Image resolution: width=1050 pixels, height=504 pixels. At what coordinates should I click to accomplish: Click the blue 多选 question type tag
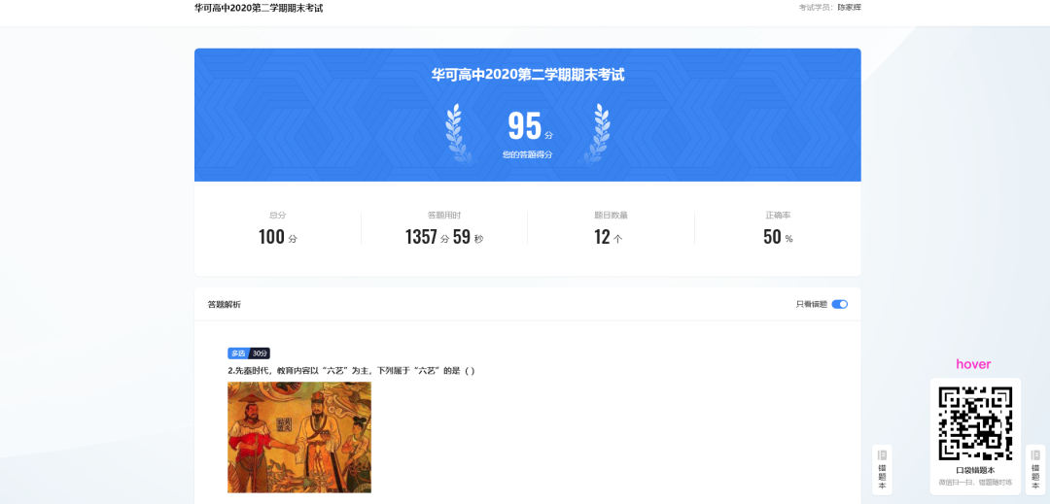238,353
